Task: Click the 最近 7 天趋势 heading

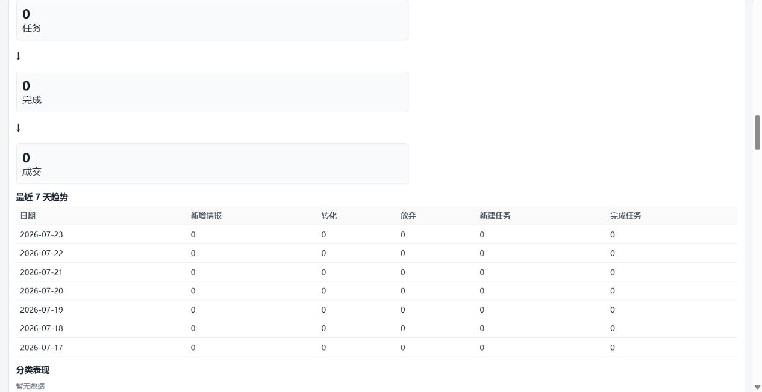Action: 42,197
